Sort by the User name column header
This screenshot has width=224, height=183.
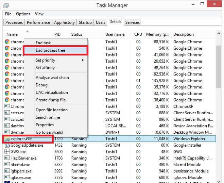point(117,34)
